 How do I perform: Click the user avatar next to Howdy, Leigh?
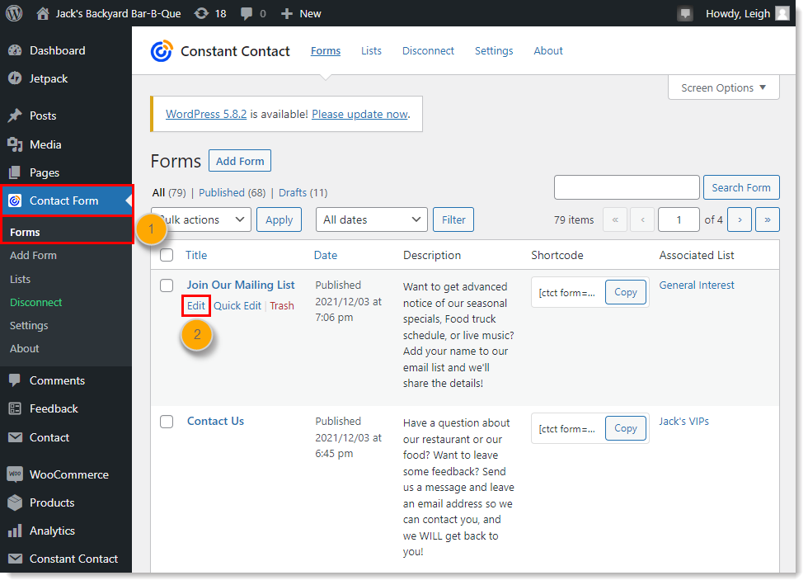coord(782,13)
